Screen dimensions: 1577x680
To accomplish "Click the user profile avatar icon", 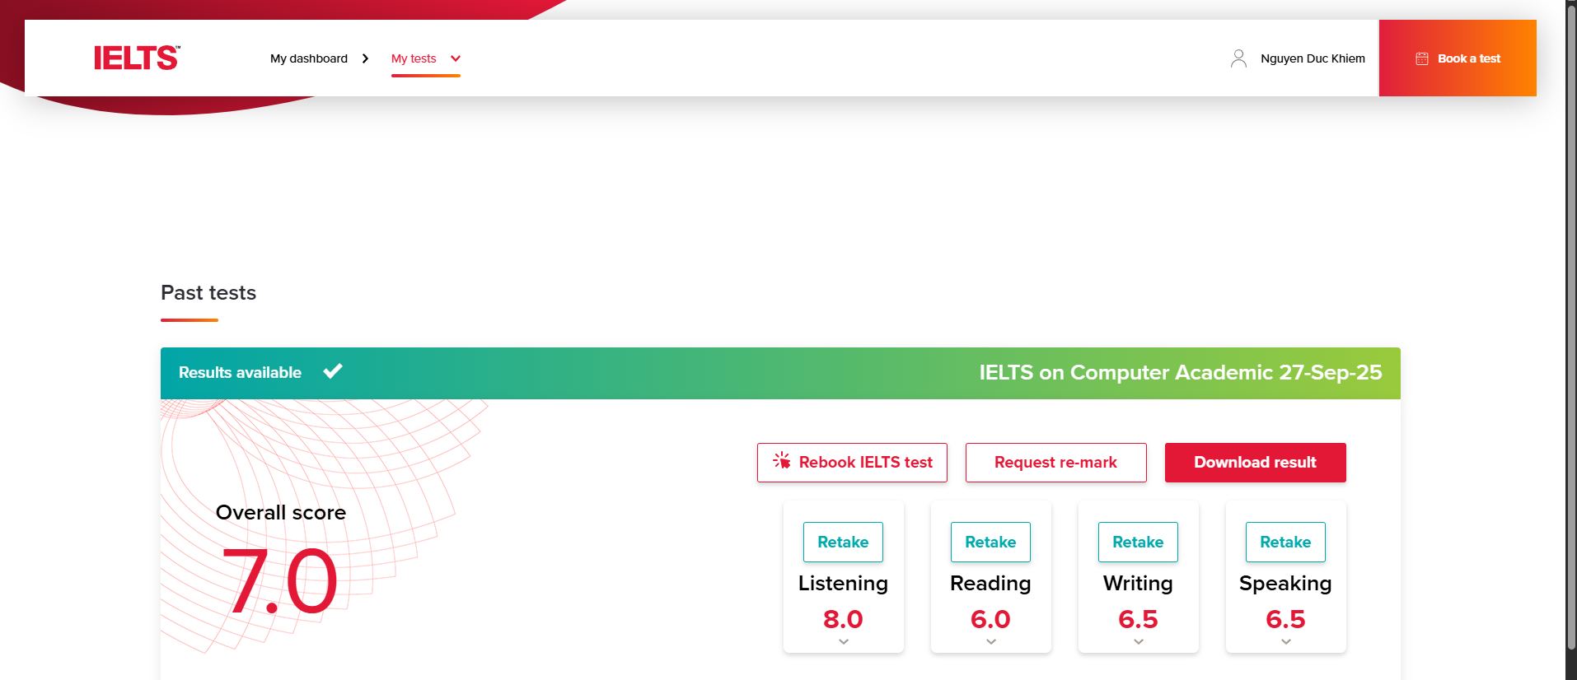I will (1238, 58).
